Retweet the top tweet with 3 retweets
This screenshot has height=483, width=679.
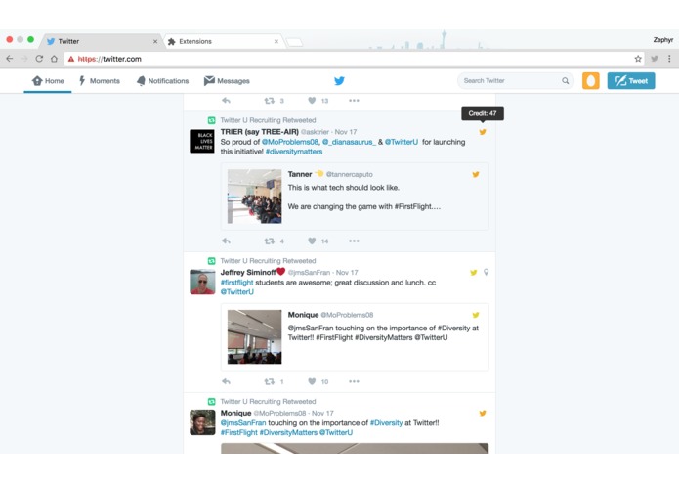click(270, 101)
